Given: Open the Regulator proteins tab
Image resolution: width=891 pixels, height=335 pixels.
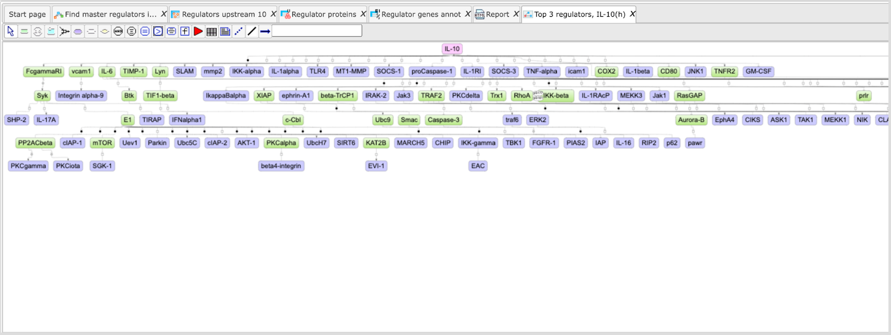Looking at the screenshot, I should (324, 14).
